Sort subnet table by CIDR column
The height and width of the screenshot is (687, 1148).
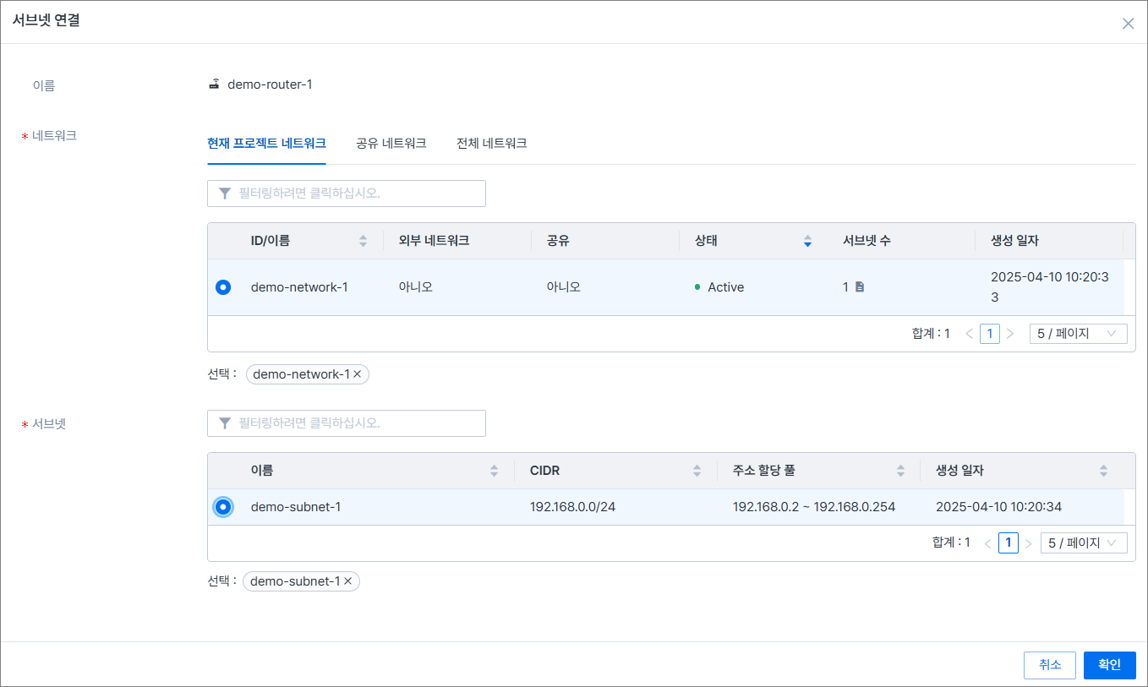(697, 471)
